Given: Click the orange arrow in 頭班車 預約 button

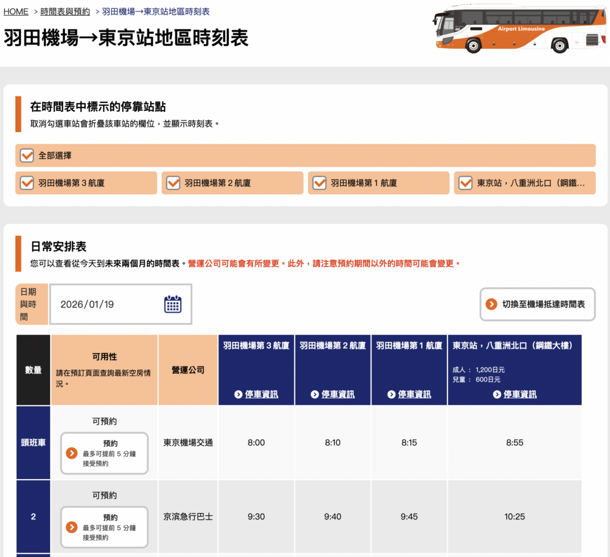Looking at the screenshot, I should point(71,453).
